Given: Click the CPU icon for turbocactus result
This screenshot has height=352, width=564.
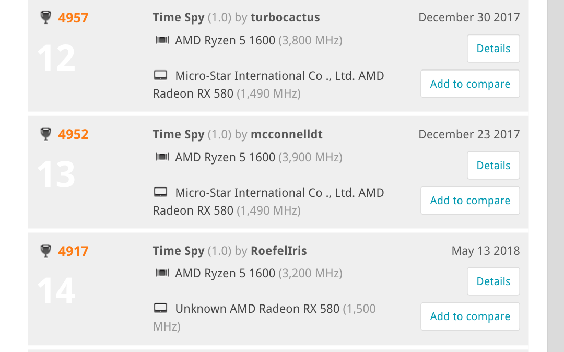Looking at the screenshot, I should click(162, 40).
